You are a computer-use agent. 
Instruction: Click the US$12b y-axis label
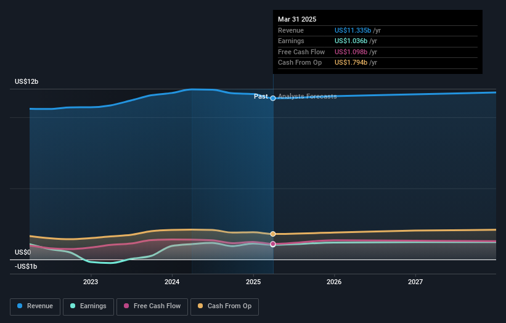[x=27, y=81]
